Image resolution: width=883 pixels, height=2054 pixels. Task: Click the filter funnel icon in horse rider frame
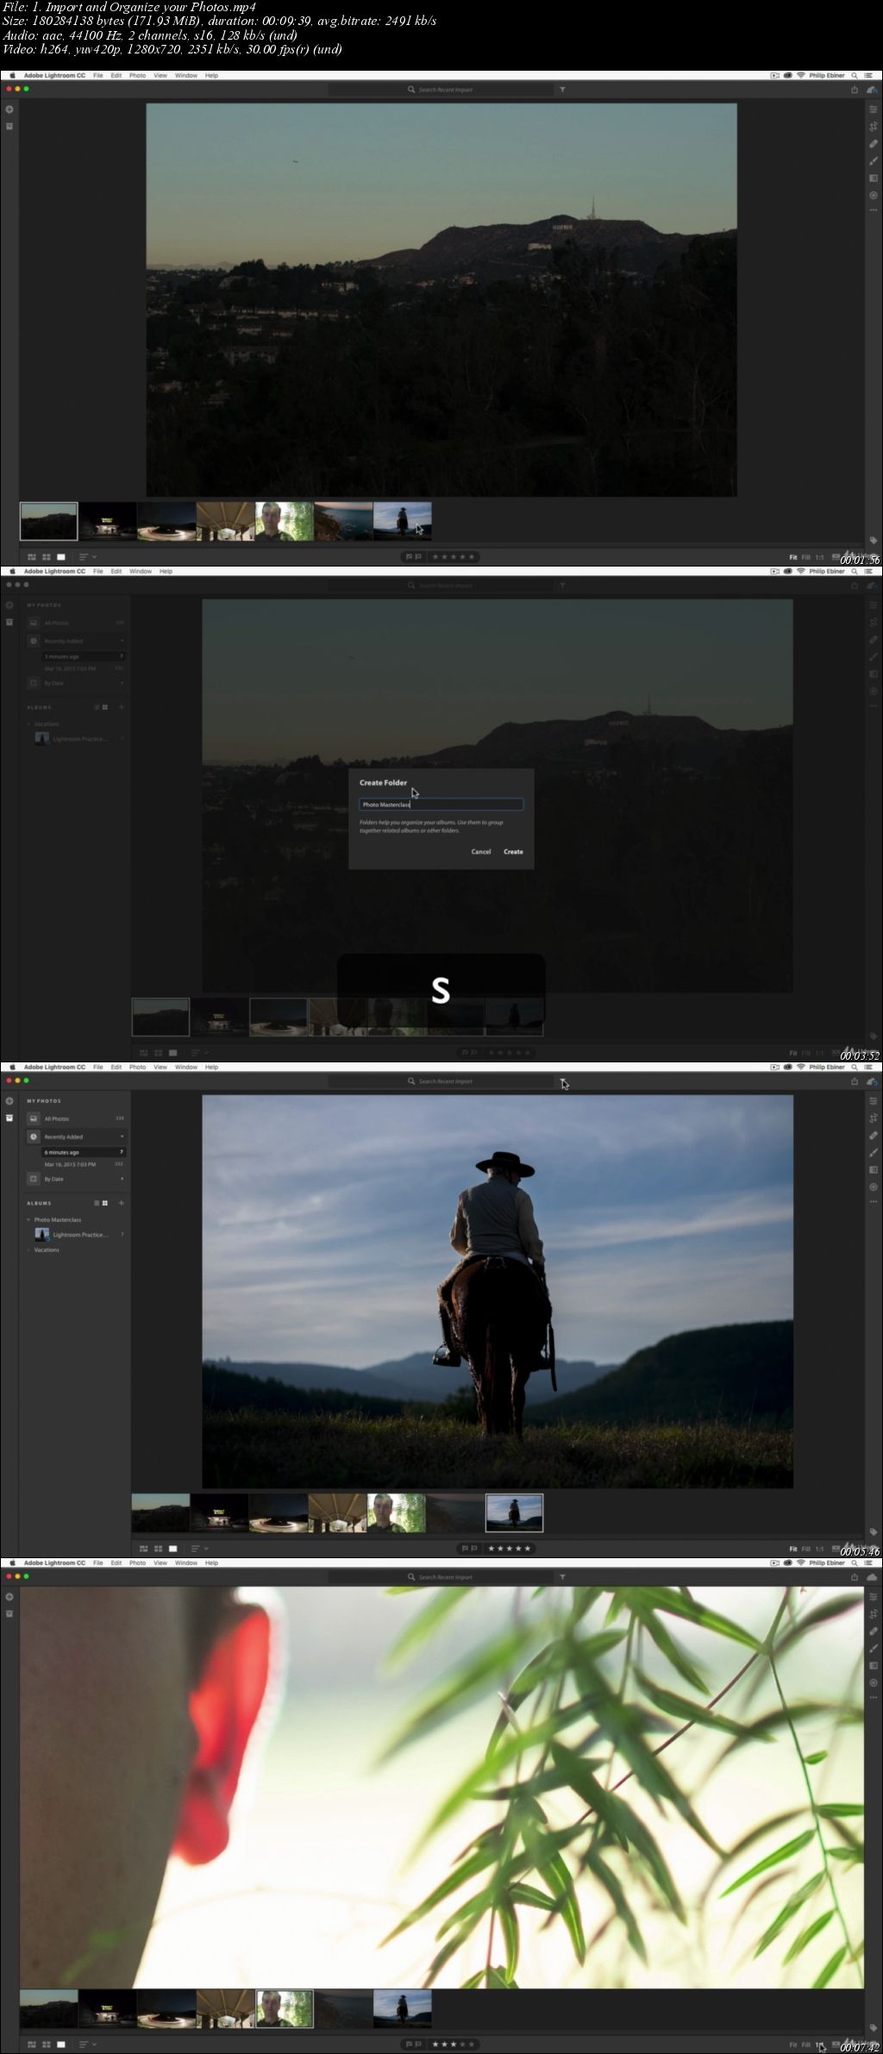click(x=562, y=1081)
